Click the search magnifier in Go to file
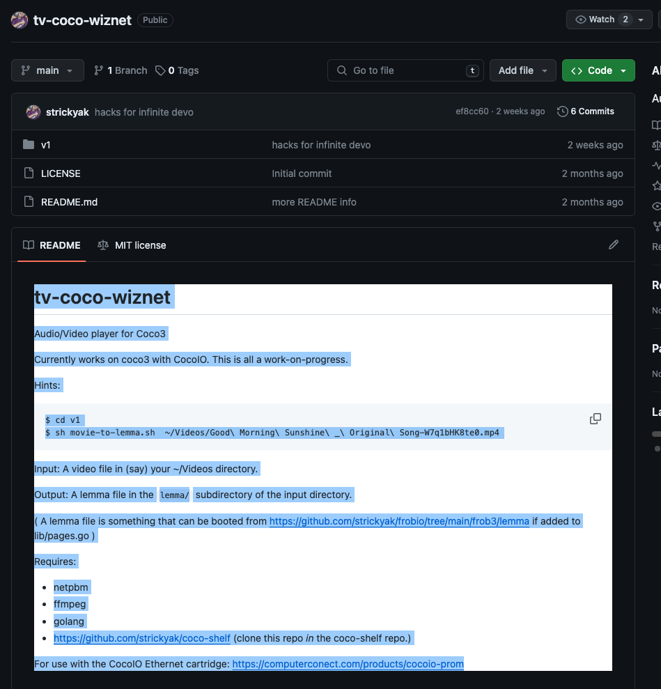 [x=342, y=70]
